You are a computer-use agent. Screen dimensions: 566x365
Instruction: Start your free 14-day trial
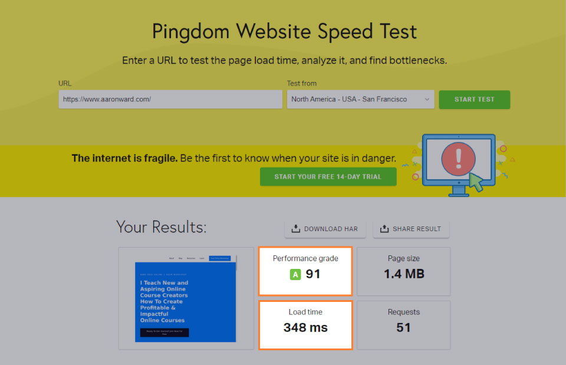click(x=328, y=176)
